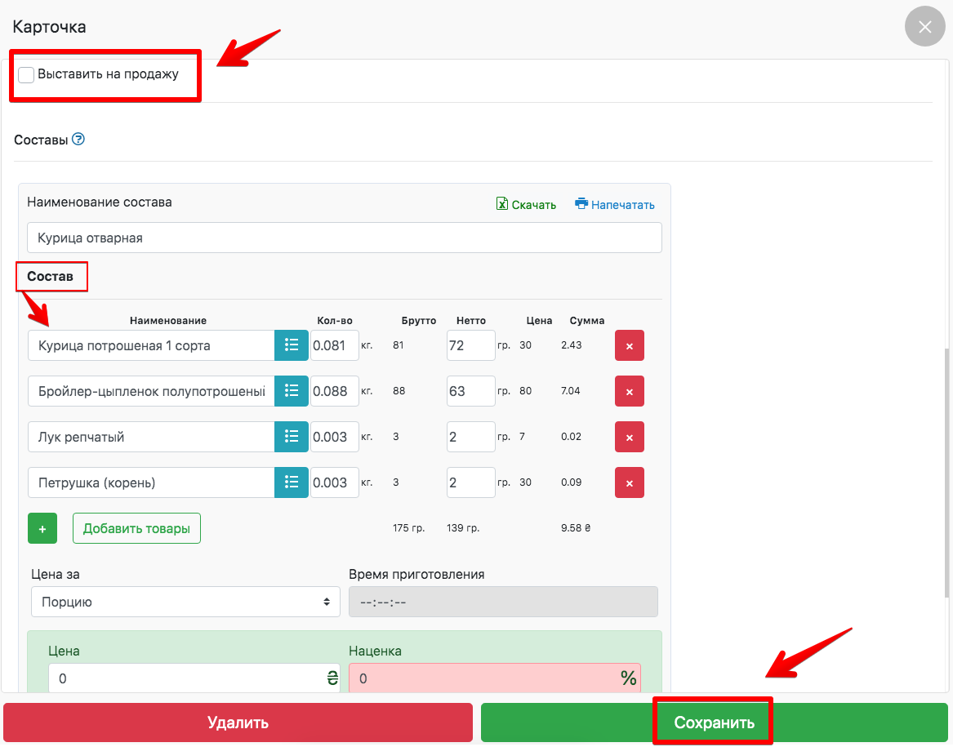This screenshot has width=953, height=747.
Task: Print composition via Напечатать link
Action: (x=615, y=205)
